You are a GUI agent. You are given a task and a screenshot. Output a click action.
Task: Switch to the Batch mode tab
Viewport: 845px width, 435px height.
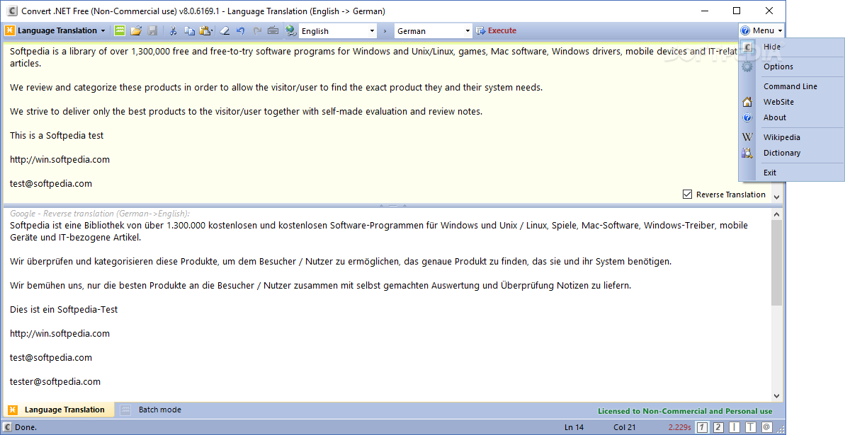click(x=152, y=410)
